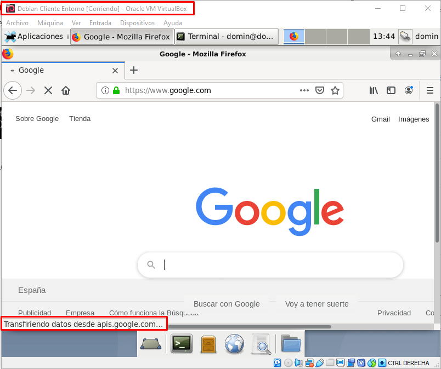Open the Library icon in the toolbar

pos(374,91)
